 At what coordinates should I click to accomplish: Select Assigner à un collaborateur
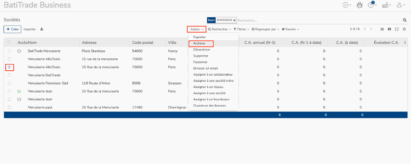click(x=213, y=75)
